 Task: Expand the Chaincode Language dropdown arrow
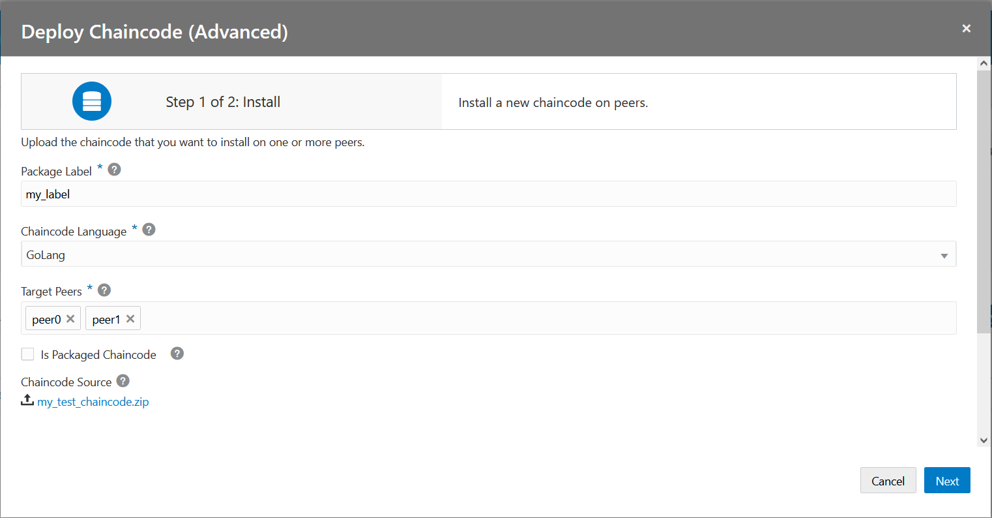pos(944,256)
